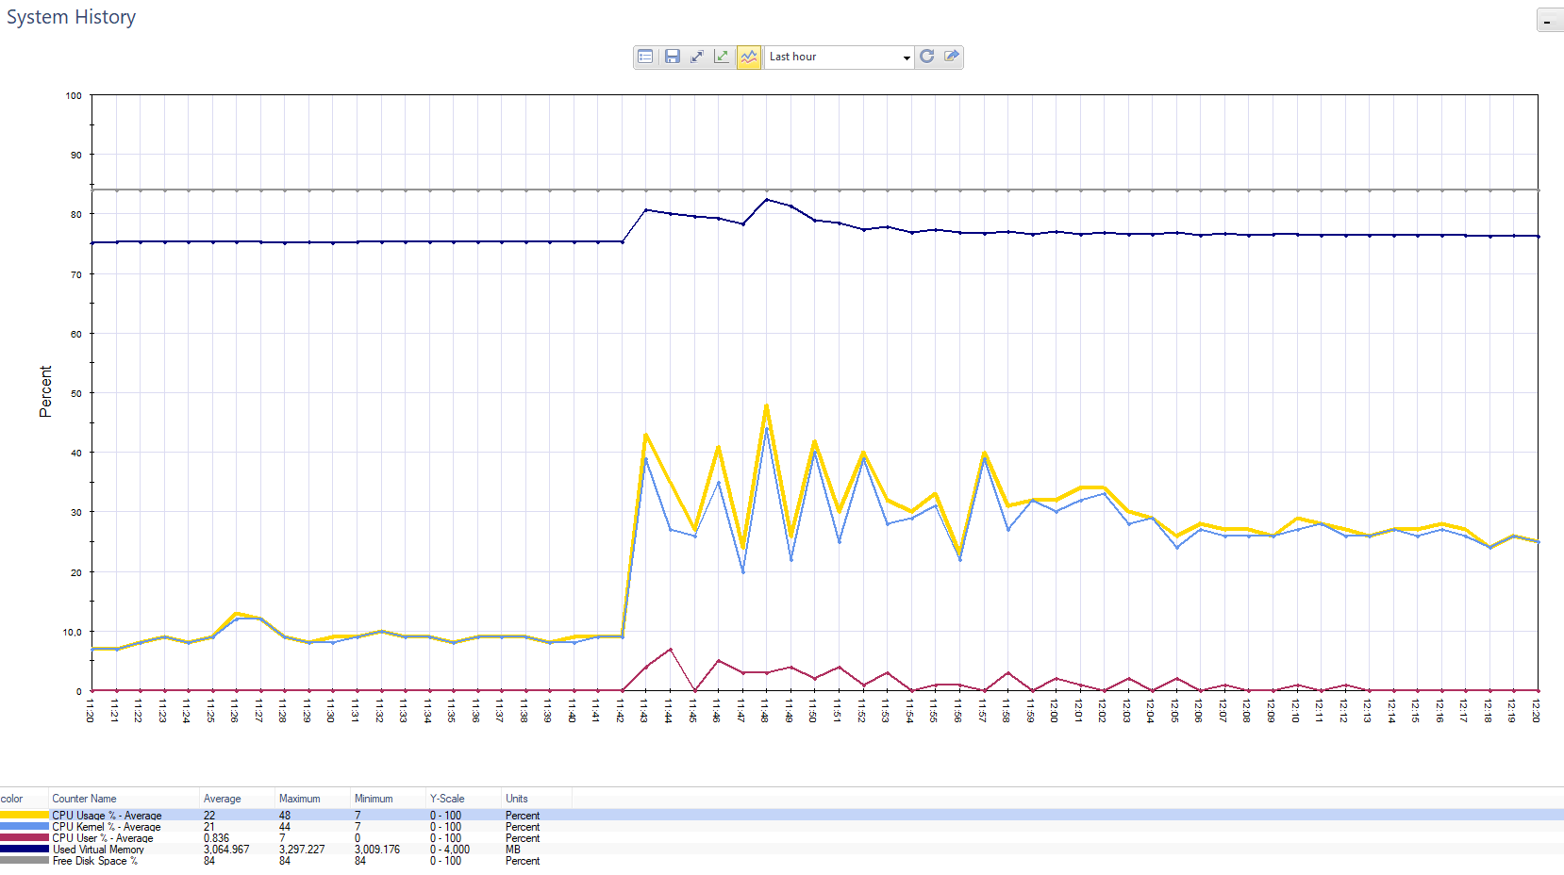Click the export/share arrow icon
Viewport: 1564px width, 875px height.
point(952,57)
